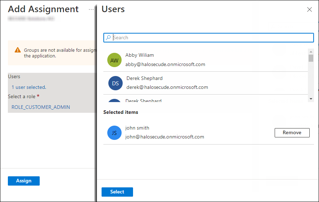
Task: Click the warning triangle icon in the banner
Action: (x=18, y=50)
